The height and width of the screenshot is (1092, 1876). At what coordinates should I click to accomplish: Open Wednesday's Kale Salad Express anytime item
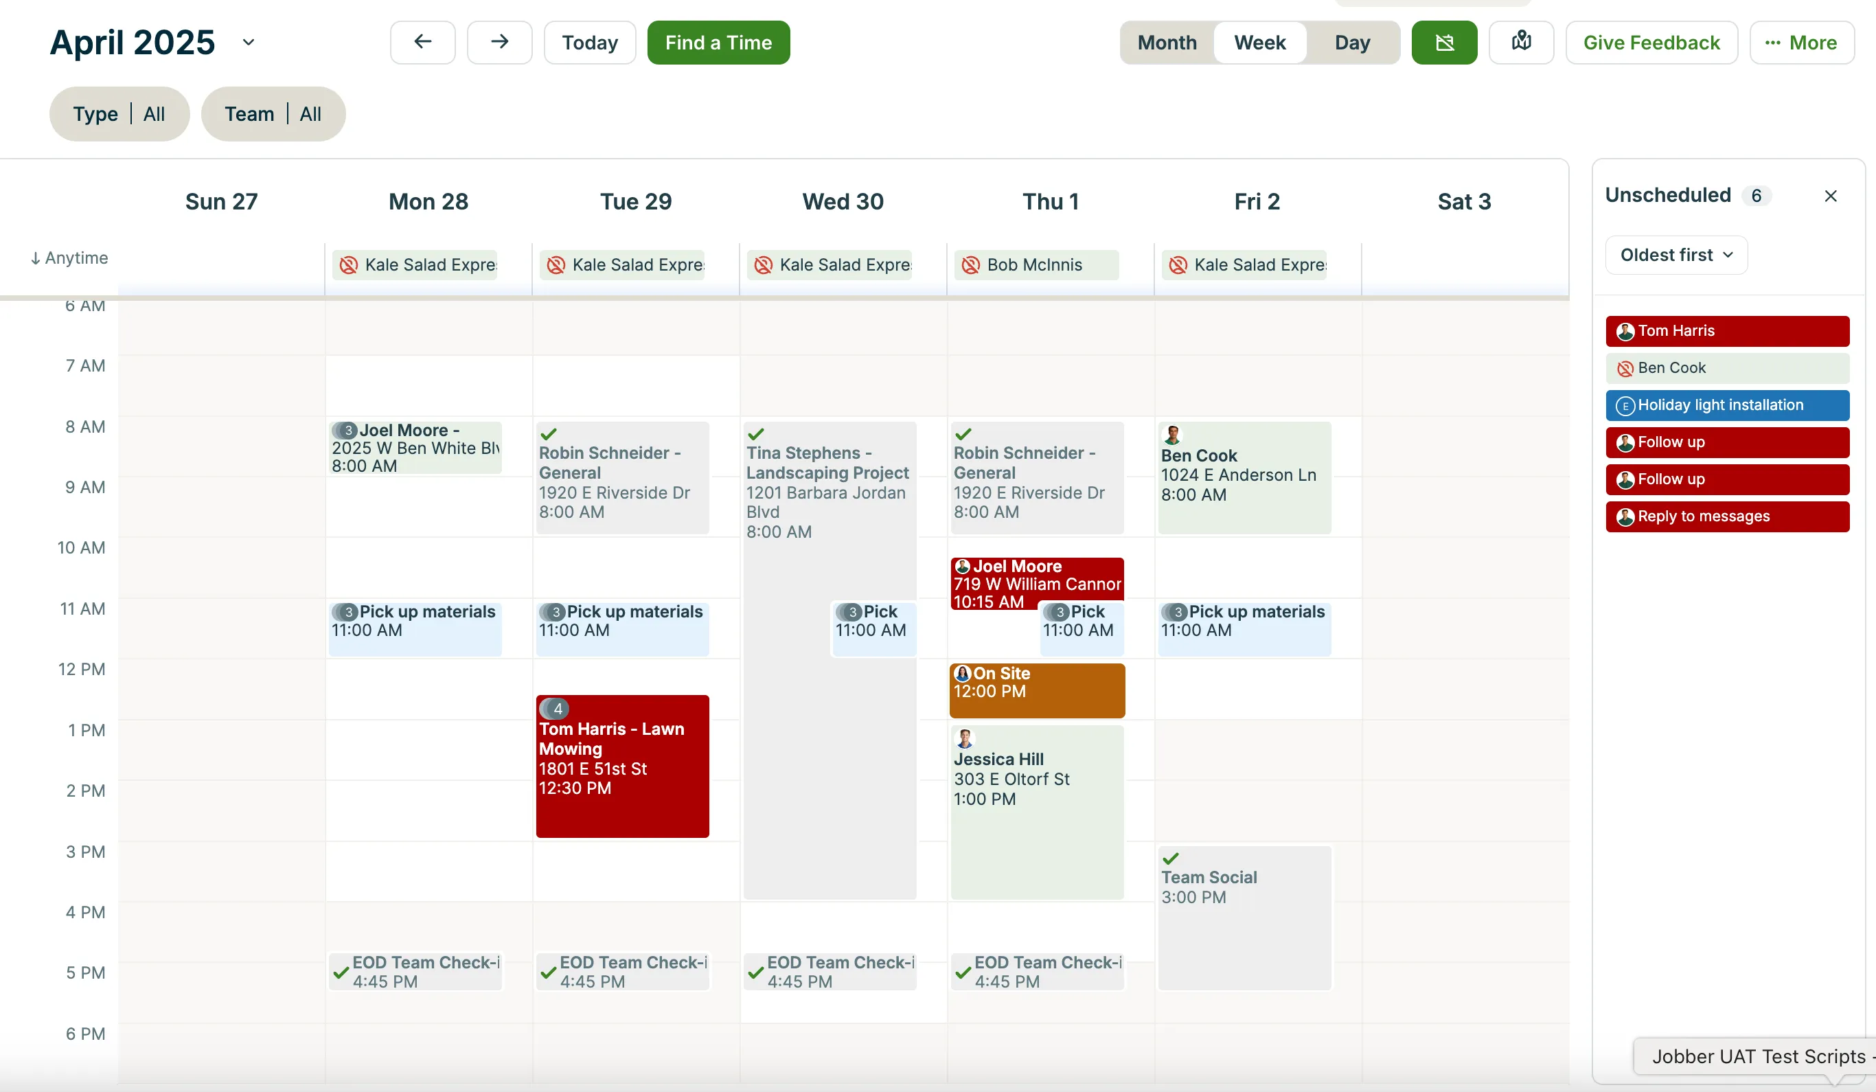point(830,265)
